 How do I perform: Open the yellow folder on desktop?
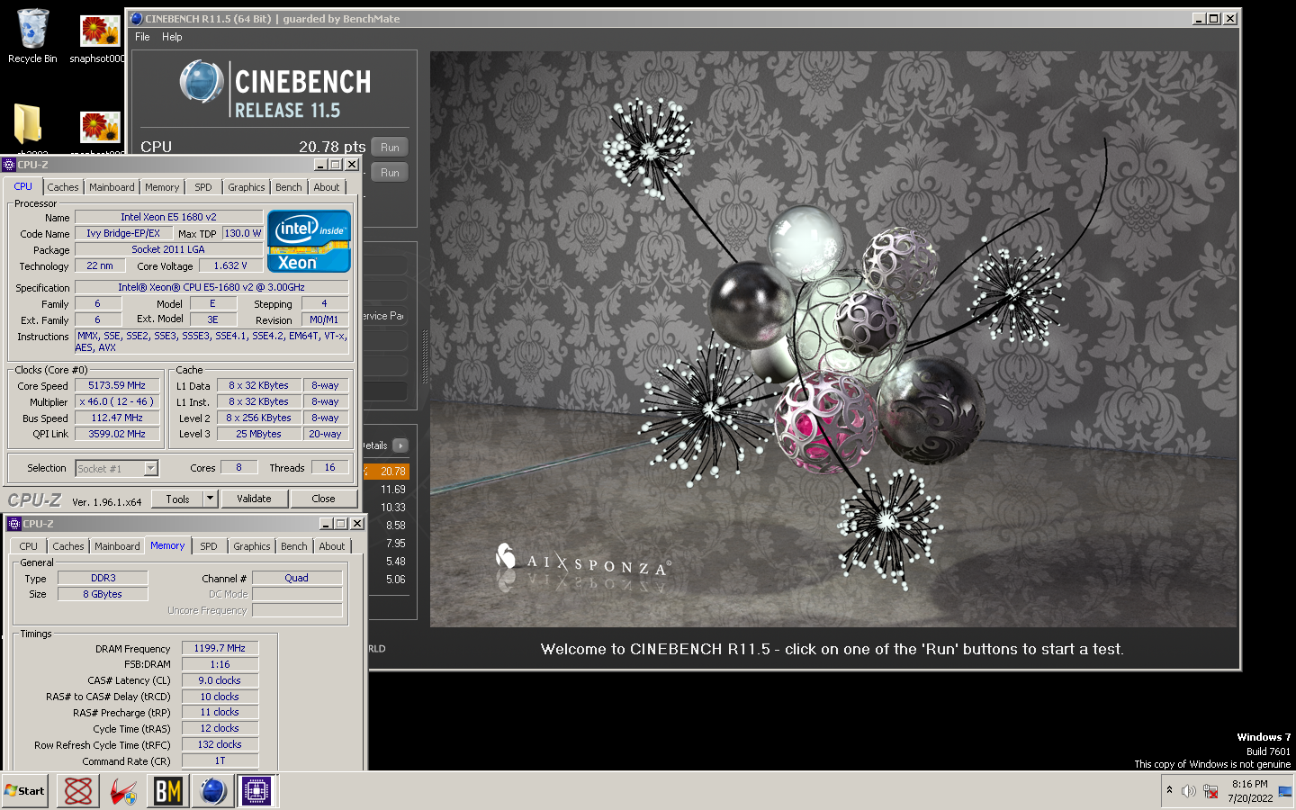tap(28, 124)
